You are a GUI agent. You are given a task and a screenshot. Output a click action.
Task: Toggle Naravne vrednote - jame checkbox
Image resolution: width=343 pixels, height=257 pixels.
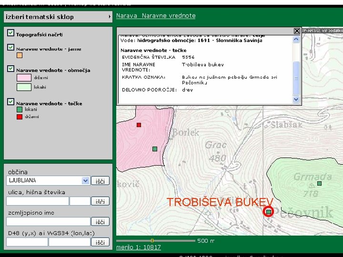click(10, 47)
